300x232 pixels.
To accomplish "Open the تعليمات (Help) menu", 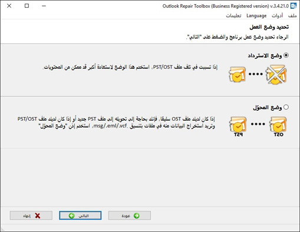I will coord(233,15).
